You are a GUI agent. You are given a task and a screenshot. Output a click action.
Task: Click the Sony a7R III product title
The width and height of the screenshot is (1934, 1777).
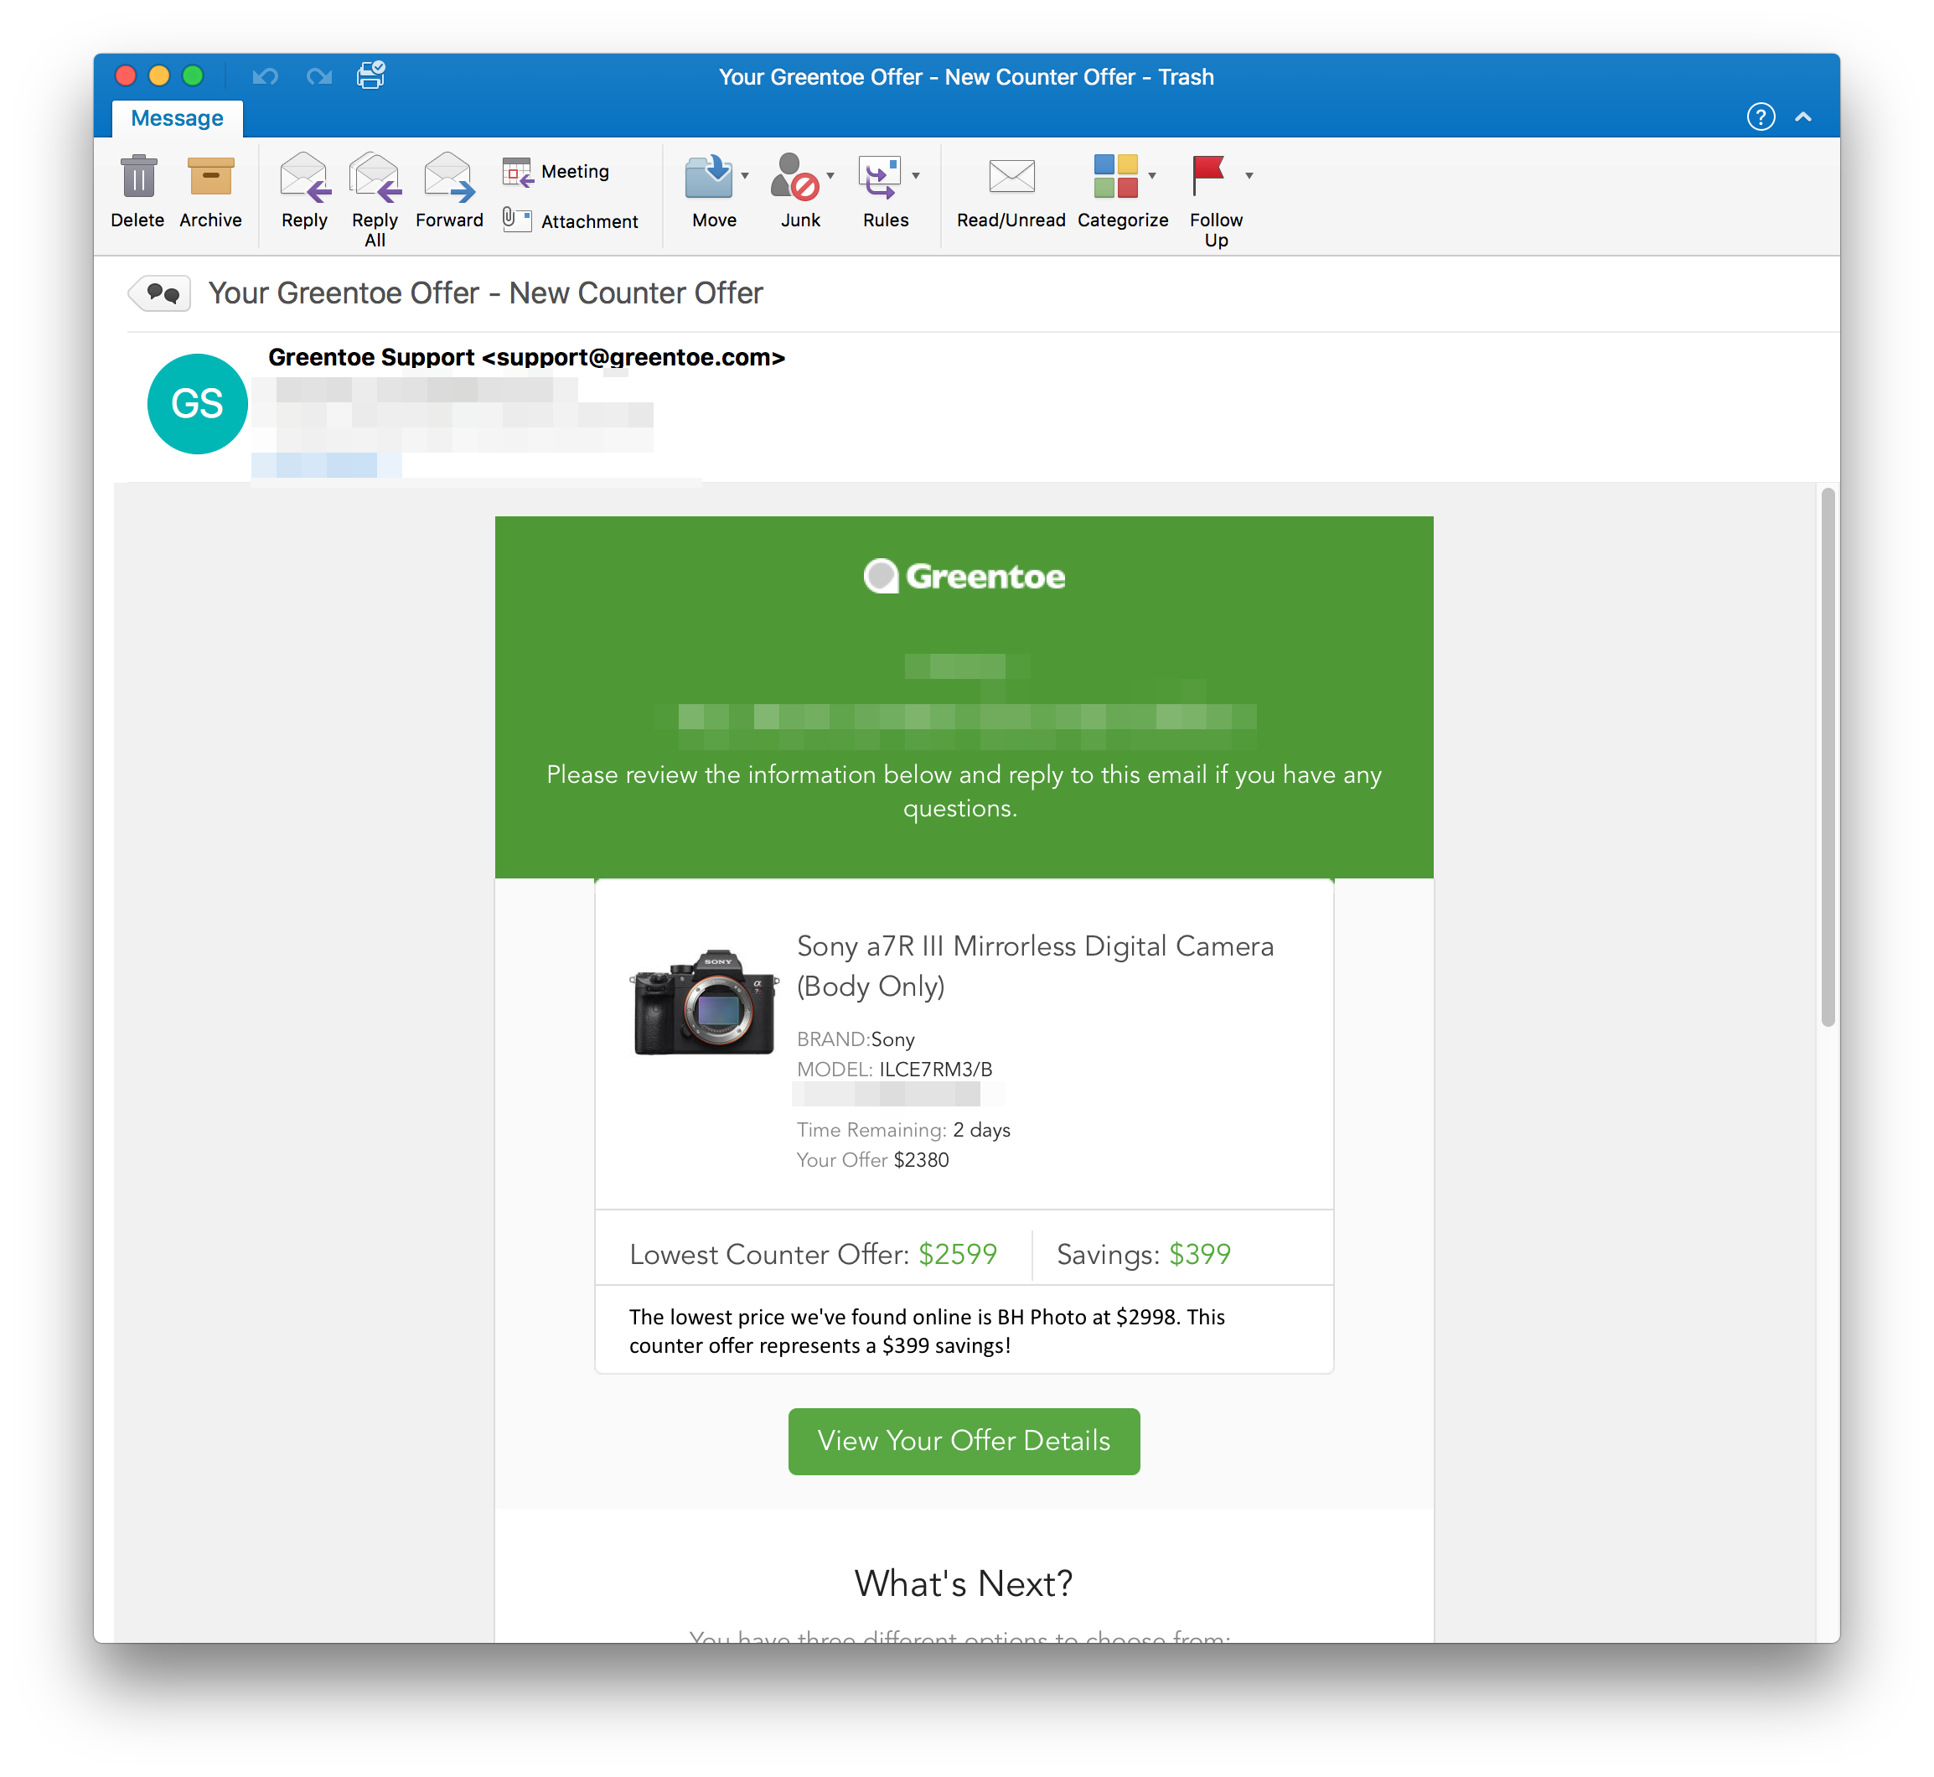[x=1035, y=966]
